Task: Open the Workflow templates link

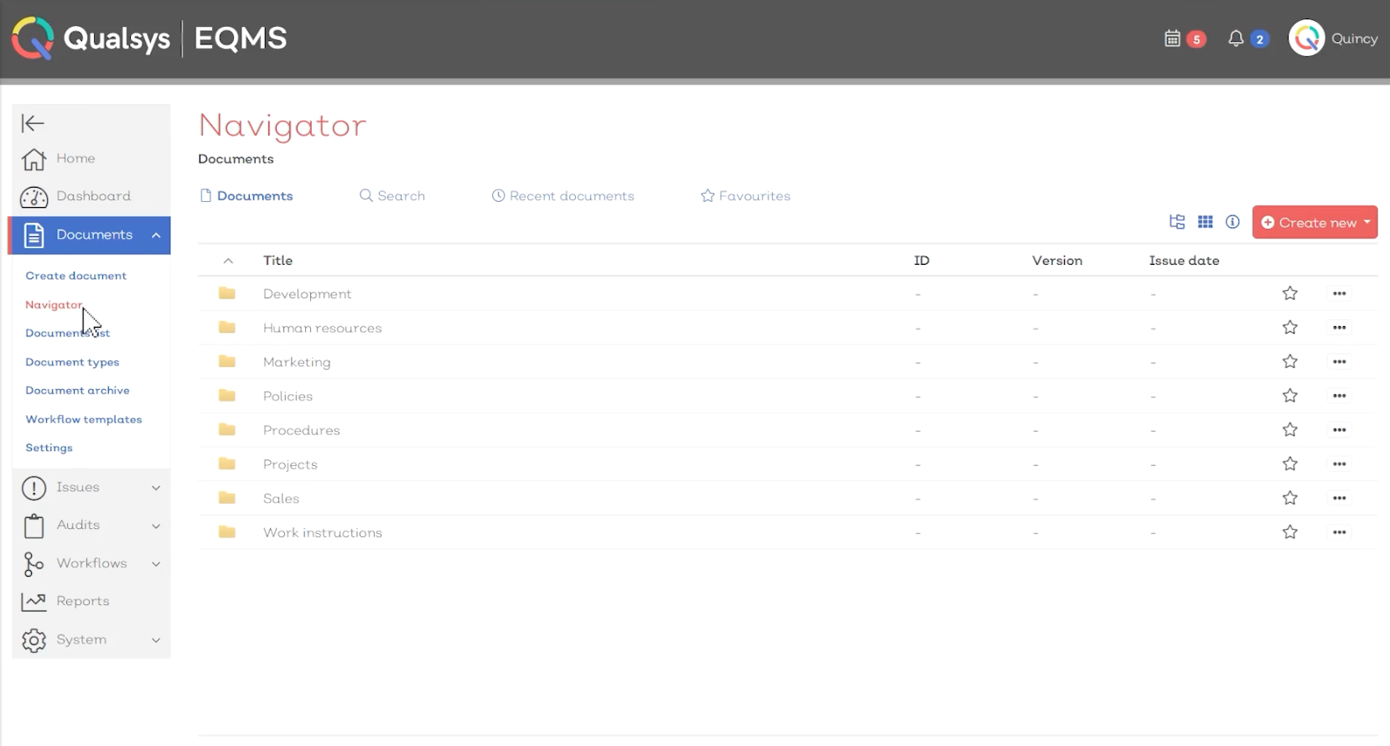Action: tap(83, 419)
